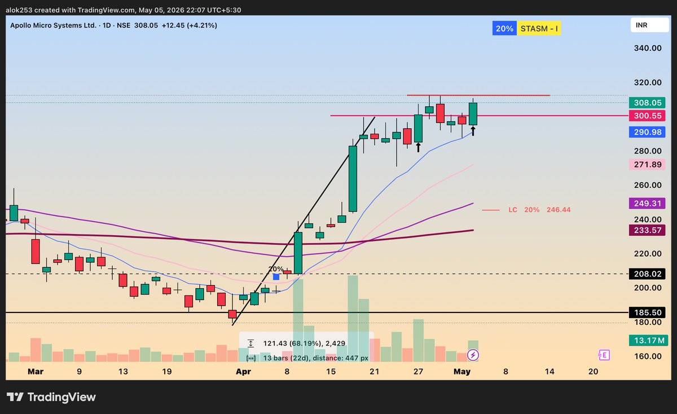Click the Mar label on time axis
Screen dimensions: 677x414
coord(36,372)
